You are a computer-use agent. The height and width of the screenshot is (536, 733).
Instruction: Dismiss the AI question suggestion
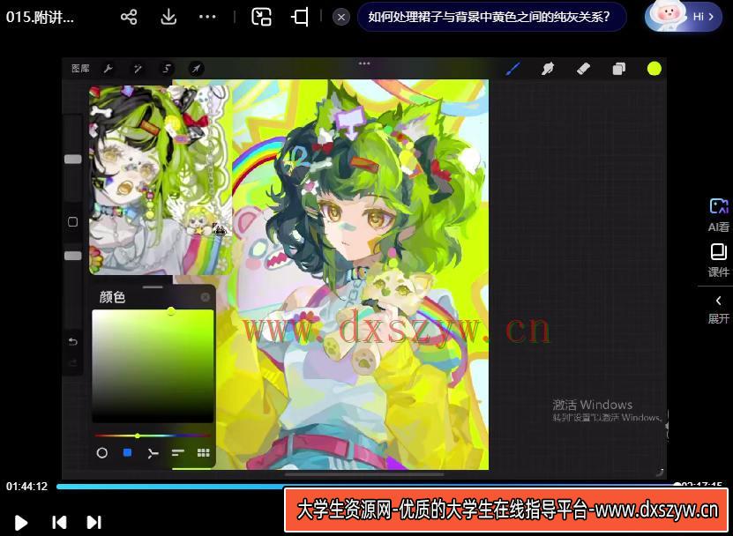[341, 18]
